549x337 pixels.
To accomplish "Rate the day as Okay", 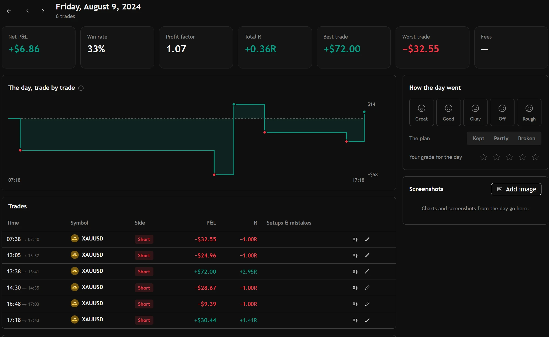I will [x=475, y=112].
